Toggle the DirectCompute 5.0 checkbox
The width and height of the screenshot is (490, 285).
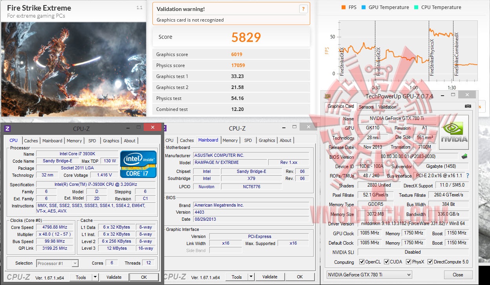tap(430, 262)
